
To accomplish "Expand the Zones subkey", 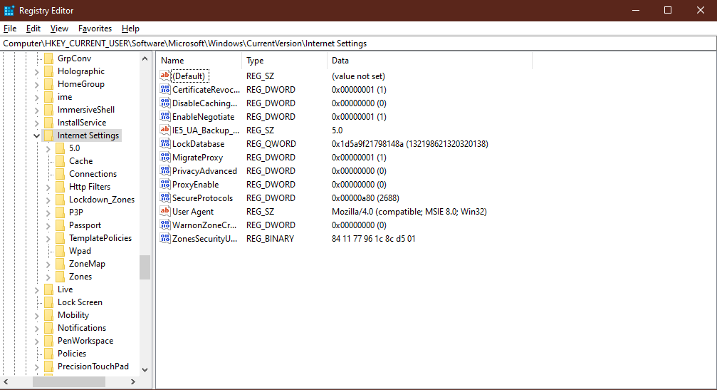I will click(x=48, y=277).
